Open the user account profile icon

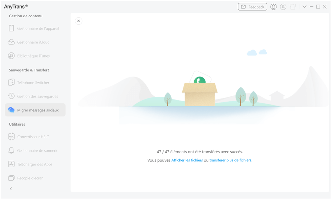click(x=283, y=7)
